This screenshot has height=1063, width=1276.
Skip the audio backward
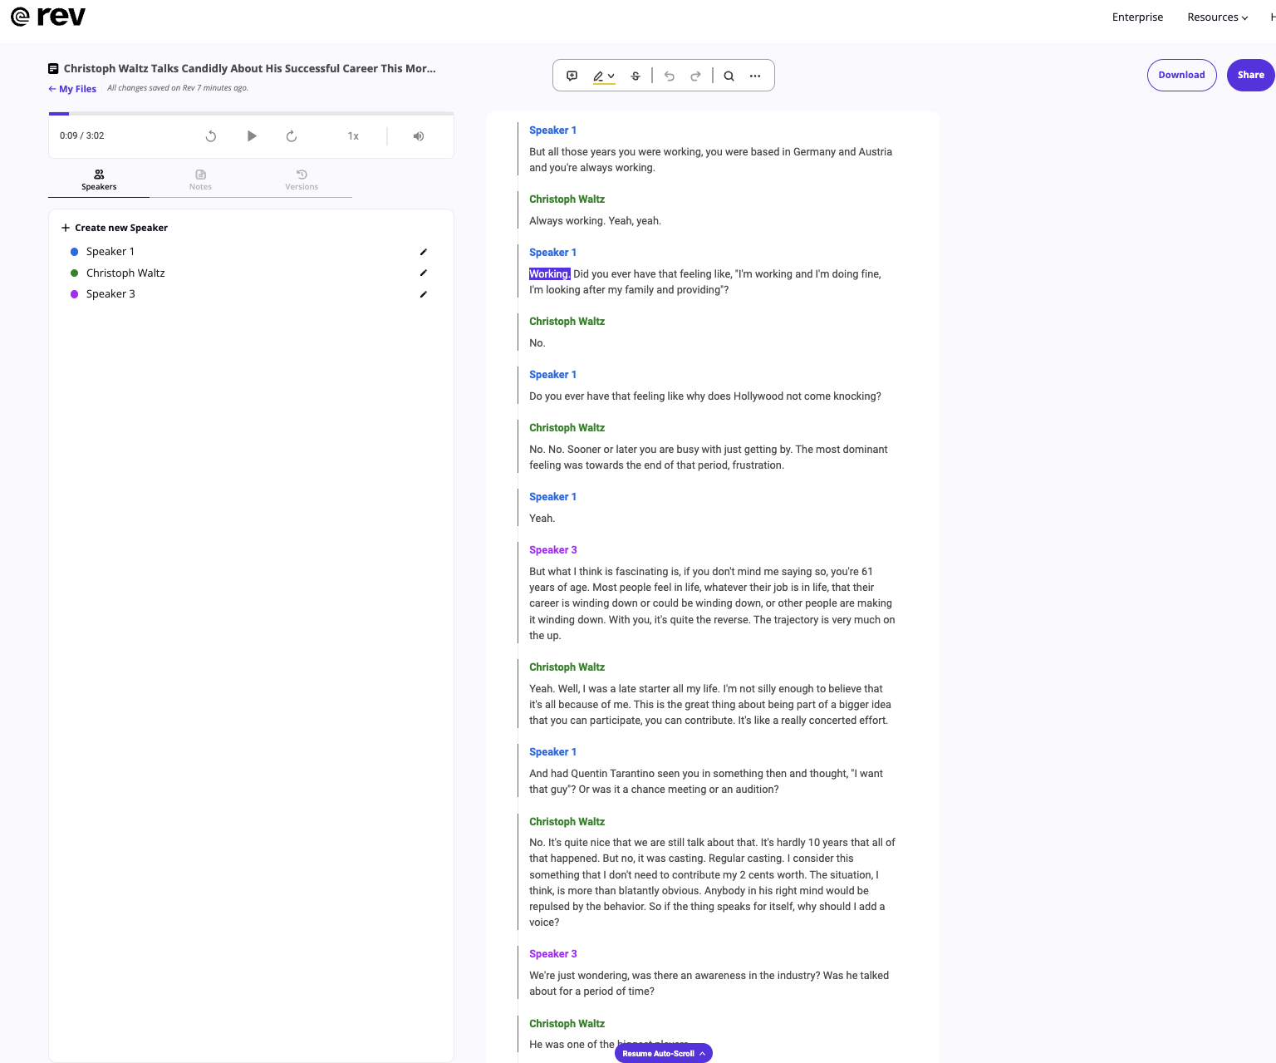pos(211,135)
